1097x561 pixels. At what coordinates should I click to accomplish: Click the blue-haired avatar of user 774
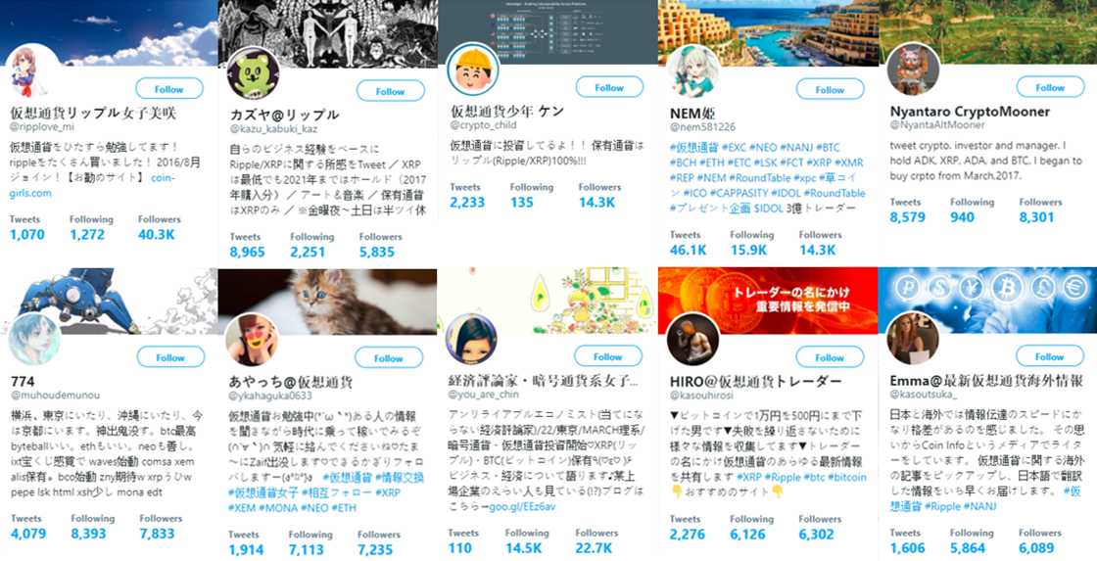pyautogui.click(x=34, y=340)
